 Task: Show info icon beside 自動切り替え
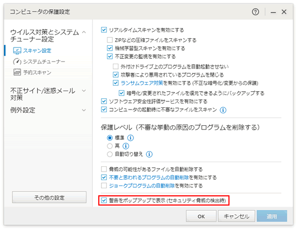click(149, 154)
